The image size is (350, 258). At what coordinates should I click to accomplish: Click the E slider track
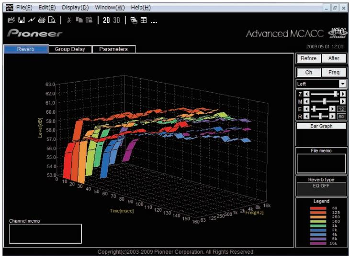320,109
